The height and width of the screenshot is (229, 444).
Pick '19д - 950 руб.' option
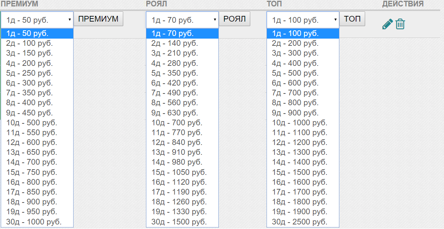pos(37,212)
